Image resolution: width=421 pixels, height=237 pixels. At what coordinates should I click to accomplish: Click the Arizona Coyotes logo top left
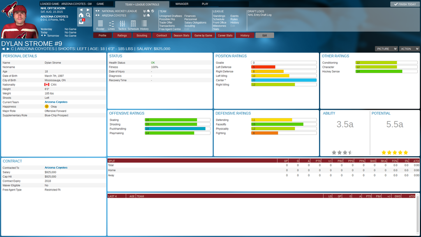pyautogui.click(x=9, y=9)
